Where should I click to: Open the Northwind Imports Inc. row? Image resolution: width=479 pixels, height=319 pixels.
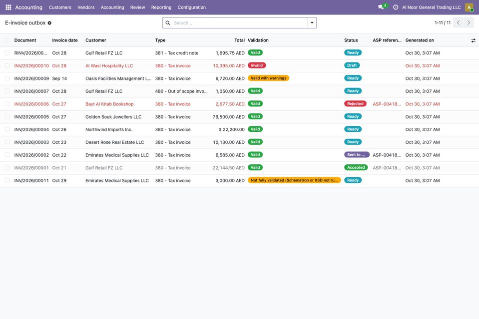tap(240, 130)
